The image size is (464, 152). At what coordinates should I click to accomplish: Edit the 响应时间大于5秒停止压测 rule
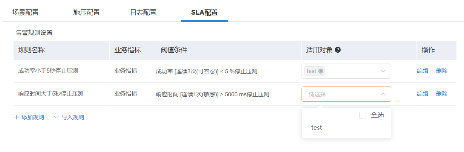point(423,94)
